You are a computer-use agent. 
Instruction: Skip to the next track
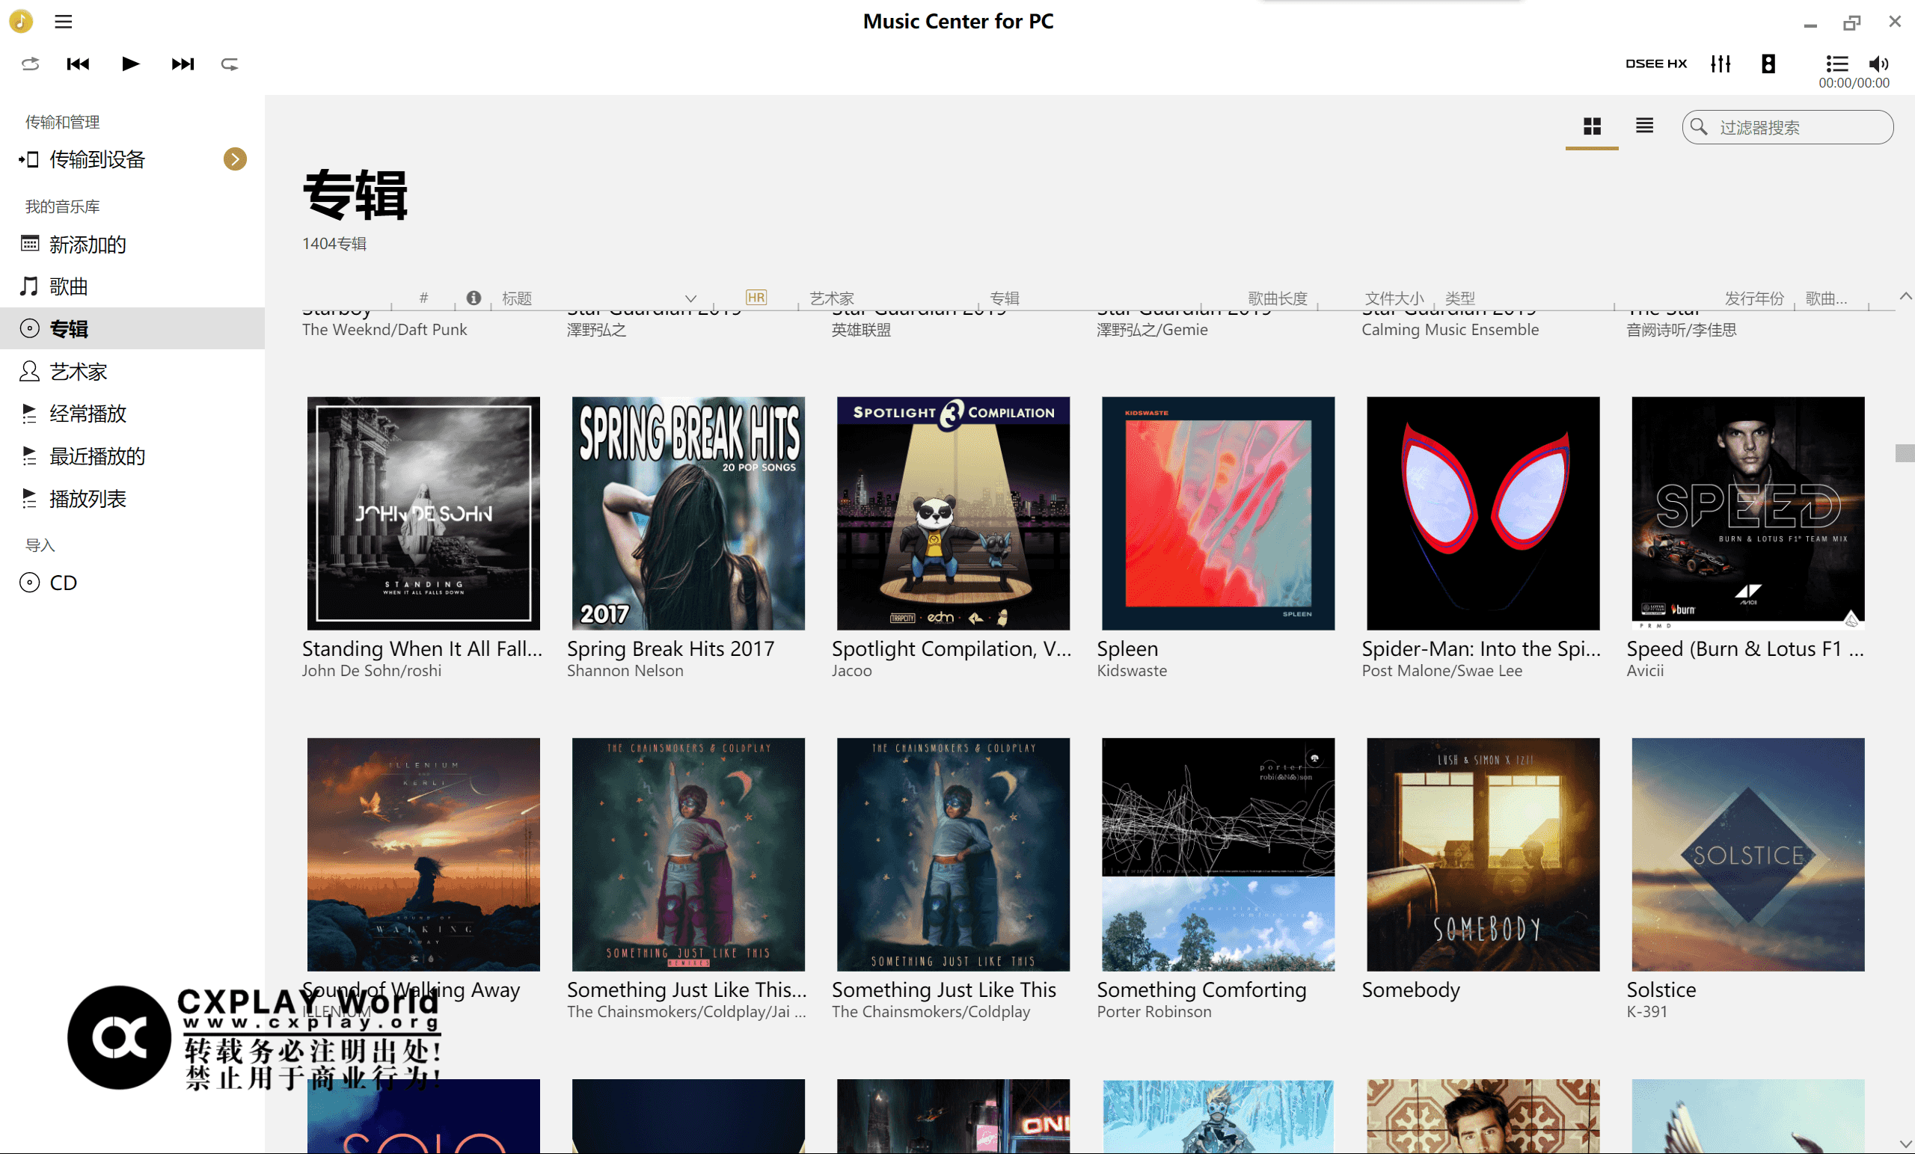(x=183, y=64)
